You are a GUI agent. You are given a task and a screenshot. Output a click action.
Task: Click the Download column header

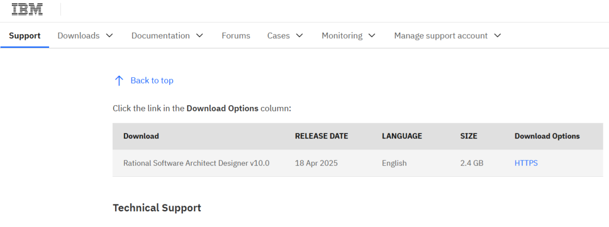(x=141, y=136)
